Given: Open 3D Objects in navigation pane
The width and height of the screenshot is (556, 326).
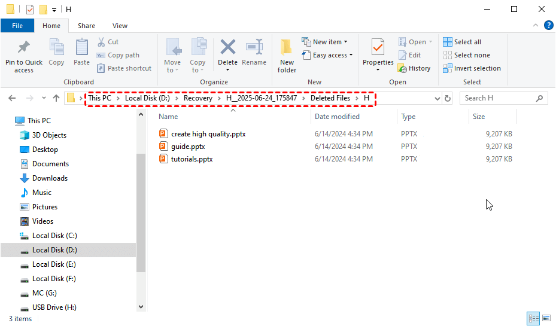Looking at the screenshot, I should [x=49, y=135].
